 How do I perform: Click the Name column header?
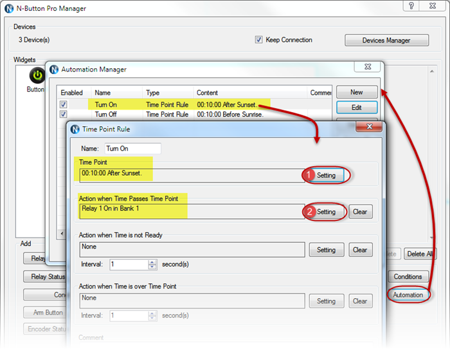(116, 93)
